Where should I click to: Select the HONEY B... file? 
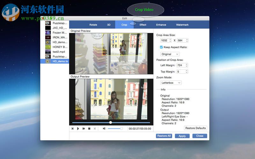[55, 47]
